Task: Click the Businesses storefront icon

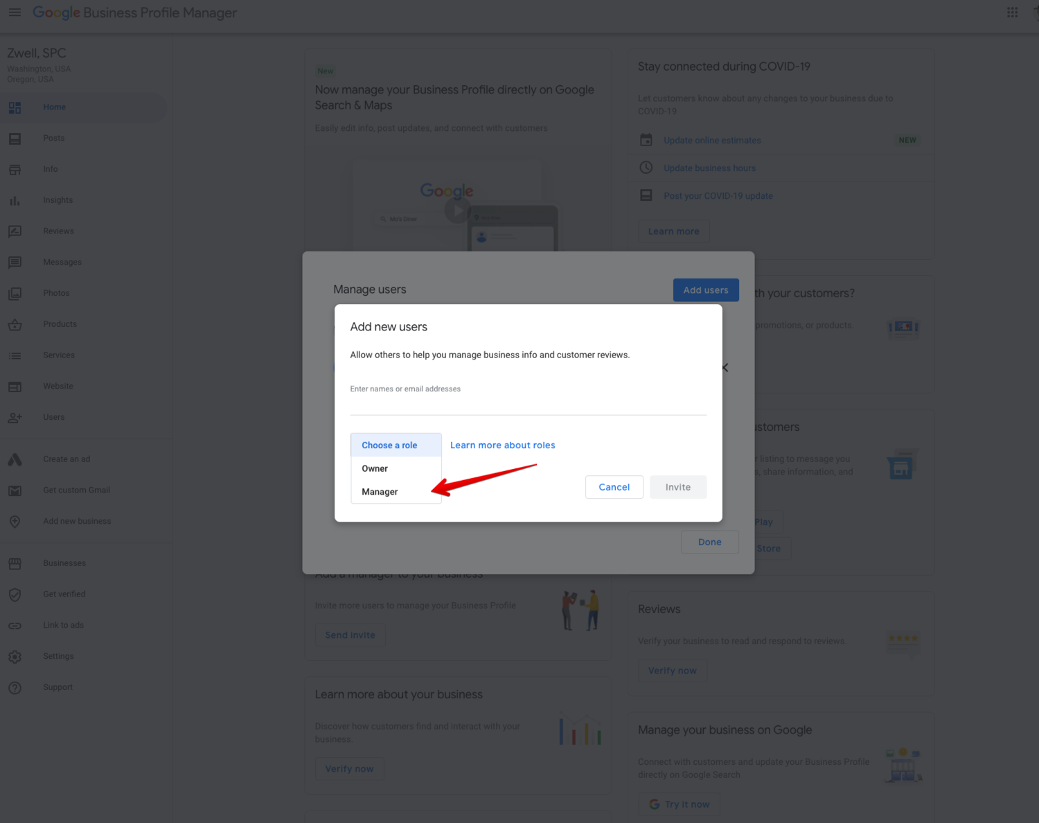Action: pos(15,564)
